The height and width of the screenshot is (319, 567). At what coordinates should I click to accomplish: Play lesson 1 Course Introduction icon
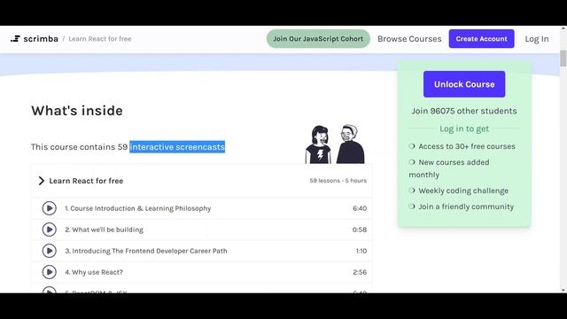coord(50,208)
